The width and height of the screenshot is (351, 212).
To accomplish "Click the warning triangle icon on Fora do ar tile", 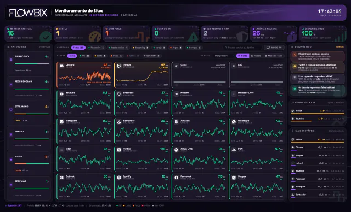I will coord(193,37).
